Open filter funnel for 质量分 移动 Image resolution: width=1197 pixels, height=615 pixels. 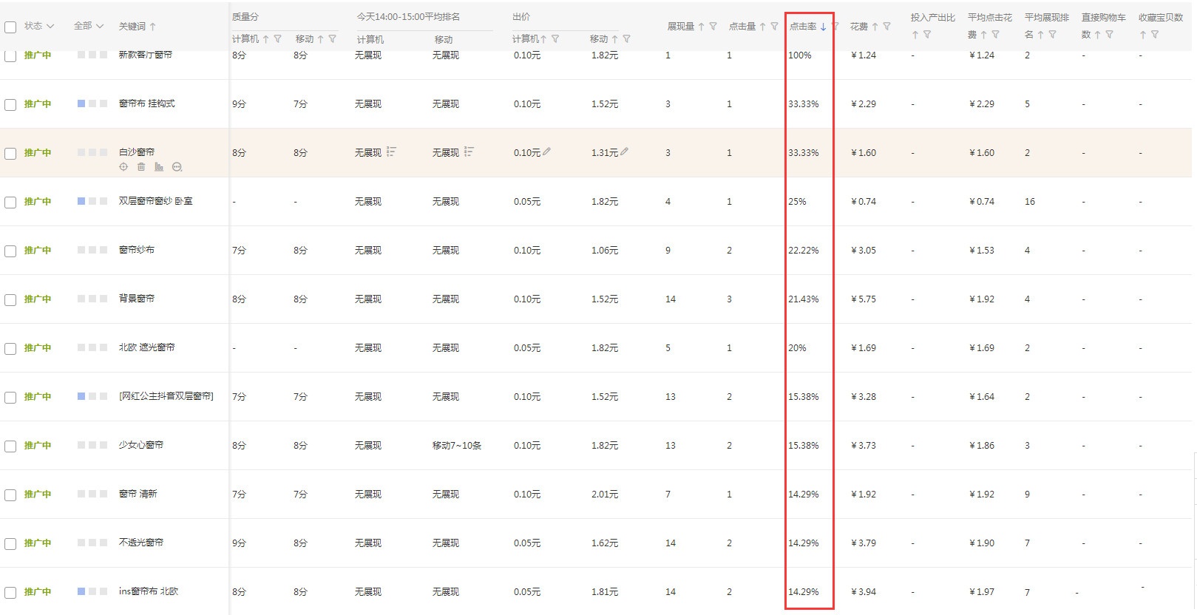tap(333, 39)
